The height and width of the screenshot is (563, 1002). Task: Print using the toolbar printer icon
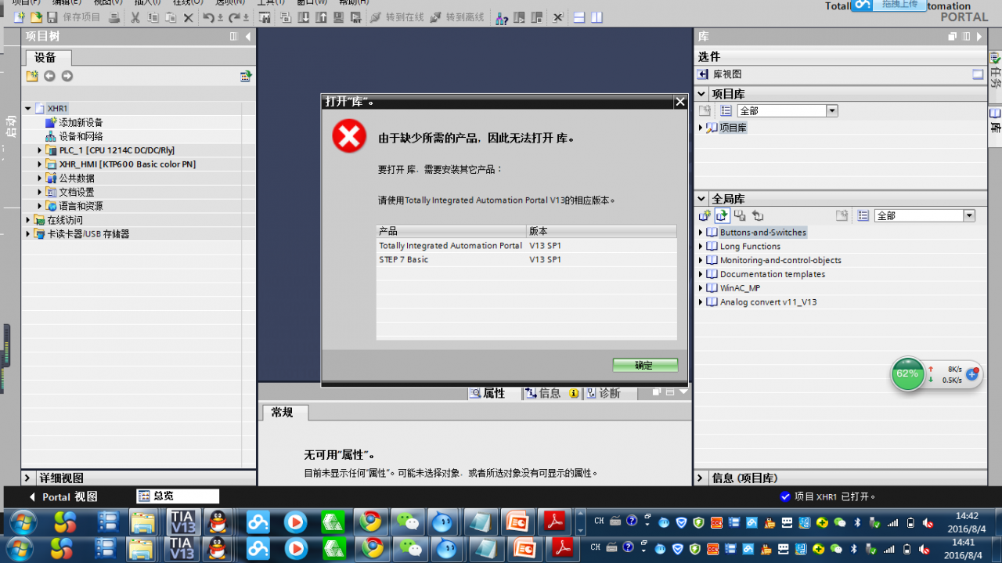coord(114,17)
